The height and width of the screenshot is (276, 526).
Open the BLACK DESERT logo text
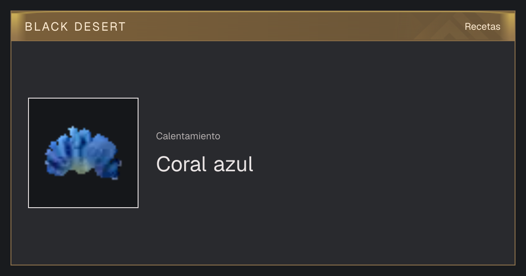(75, 27)
